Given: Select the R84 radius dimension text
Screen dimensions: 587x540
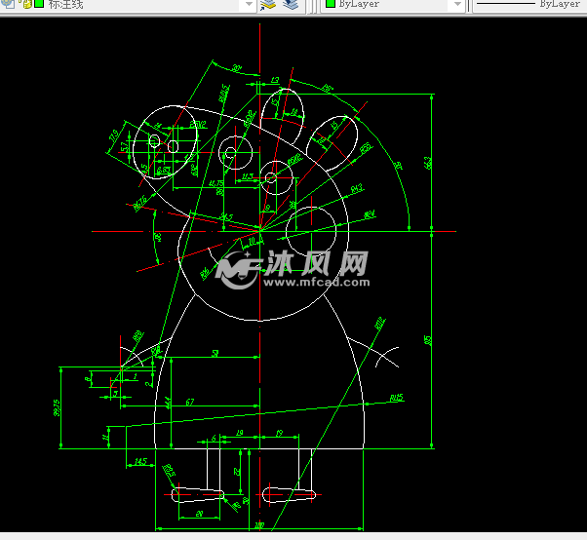Looking at the screenshot, I should tap(370, 214).
